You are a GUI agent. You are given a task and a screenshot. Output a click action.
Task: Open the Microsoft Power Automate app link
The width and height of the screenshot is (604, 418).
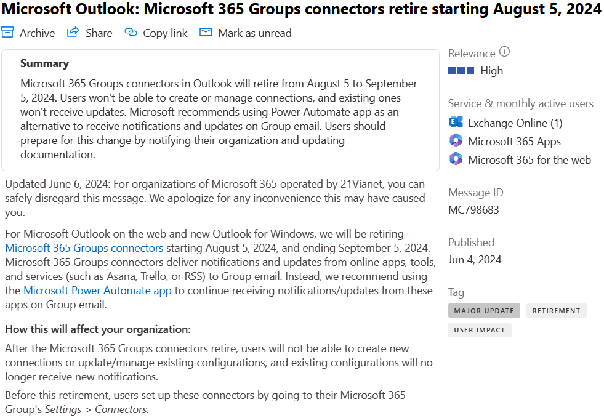[97, 291]
